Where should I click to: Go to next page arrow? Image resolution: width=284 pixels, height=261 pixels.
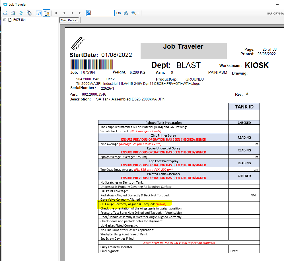[72, 13]
